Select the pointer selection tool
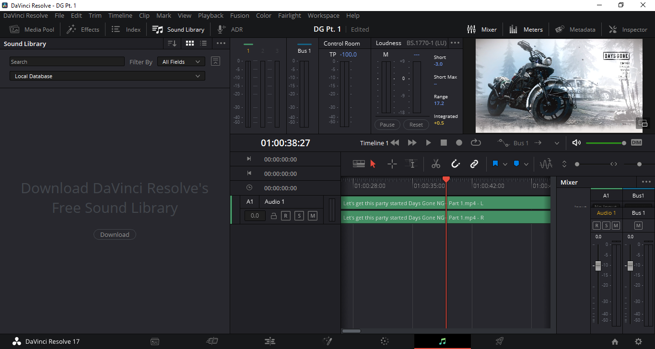655x349 pixels. [x=374, y=164]
